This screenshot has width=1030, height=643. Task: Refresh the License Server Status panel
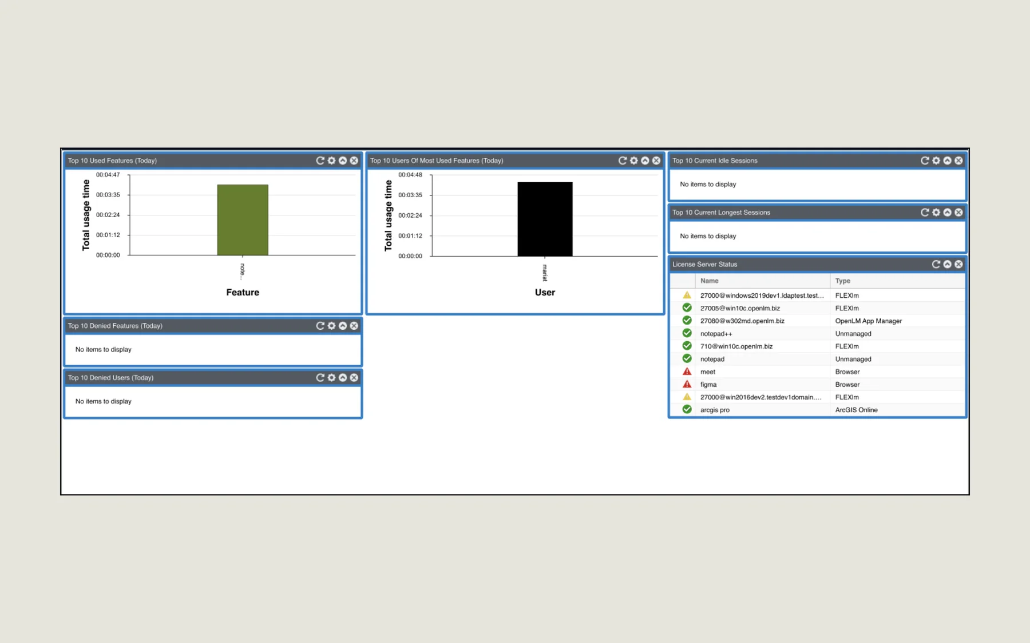click(x=936, y=264)
